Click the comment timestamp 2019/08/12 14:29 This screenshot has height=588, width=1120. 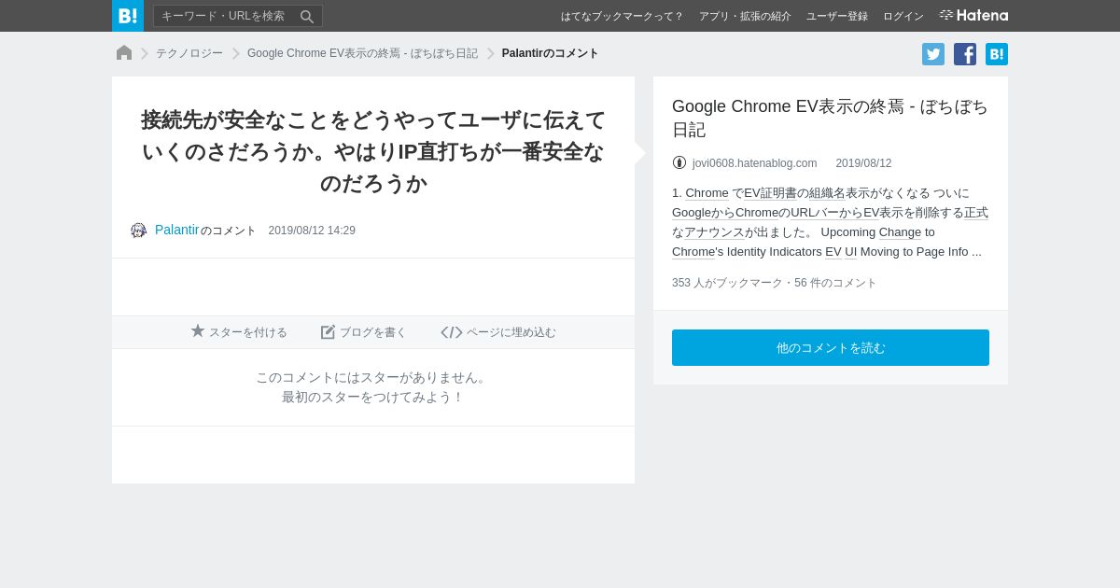click(x=312, y=231)
